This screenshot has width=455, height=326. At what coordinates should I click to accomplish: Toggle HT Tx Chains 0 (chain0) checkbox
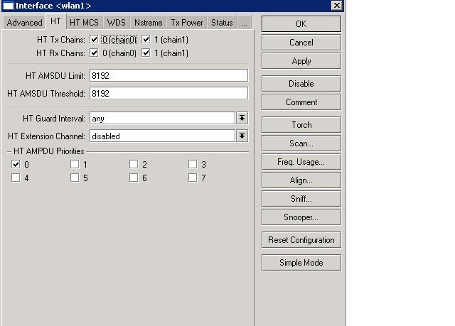pyautogui.click(x=94, y=39)
